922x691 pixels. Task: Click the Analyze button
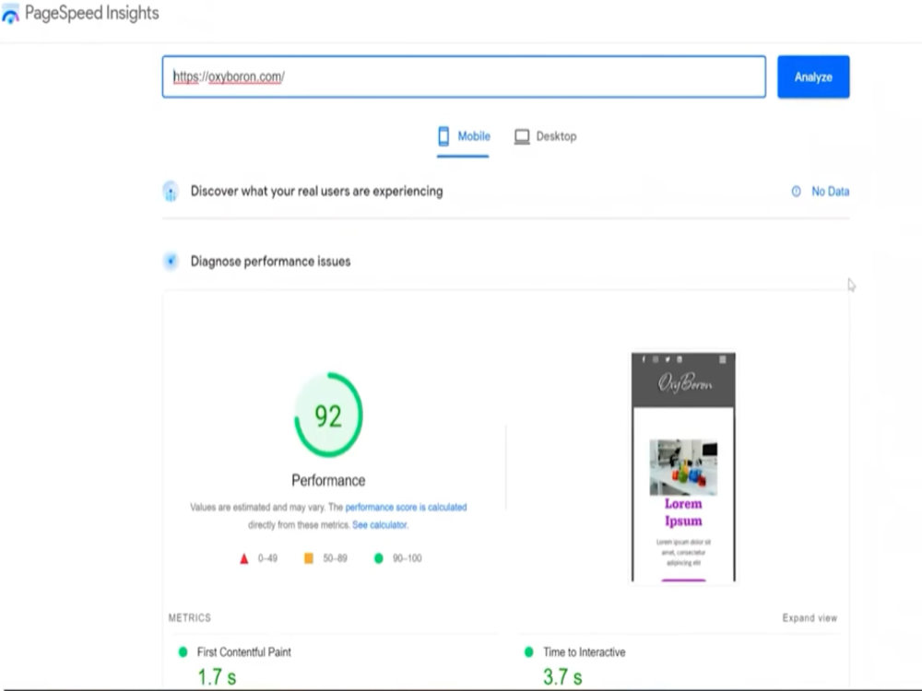pyautogui.click(x=813, y=76)
